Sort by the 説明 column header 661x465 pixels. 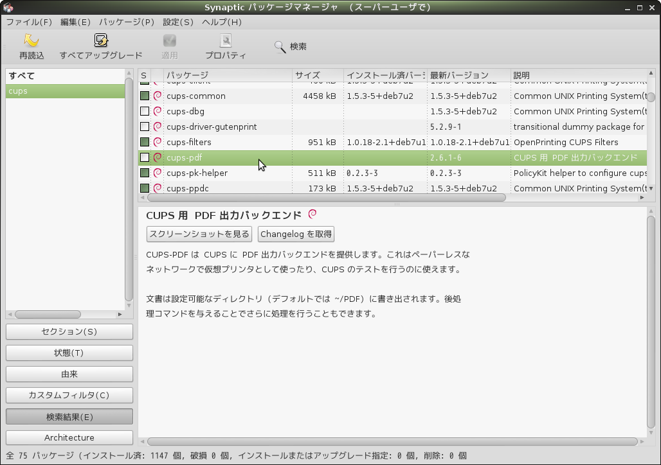tap(579, 75)
